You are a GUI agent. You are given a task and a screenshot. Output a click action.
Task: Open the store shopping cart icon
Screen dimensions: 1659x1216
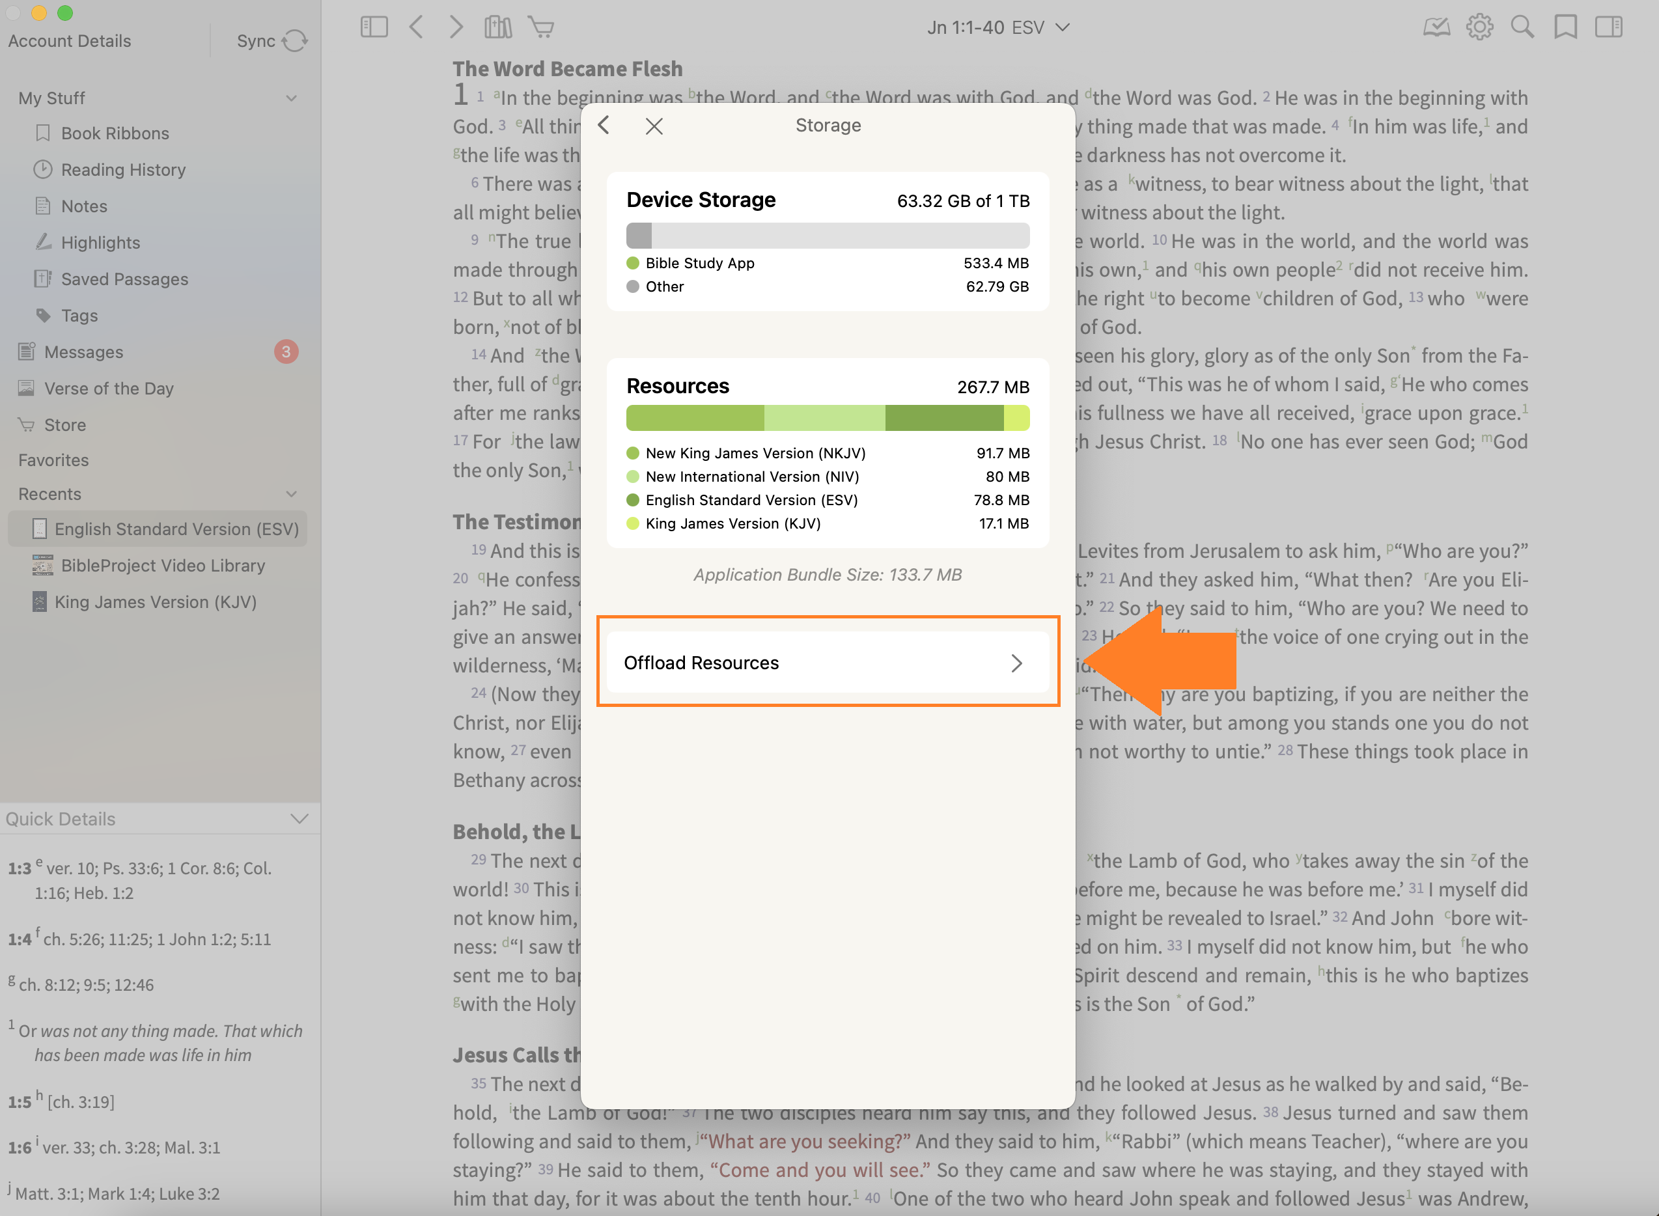click(x=541, y=27)
